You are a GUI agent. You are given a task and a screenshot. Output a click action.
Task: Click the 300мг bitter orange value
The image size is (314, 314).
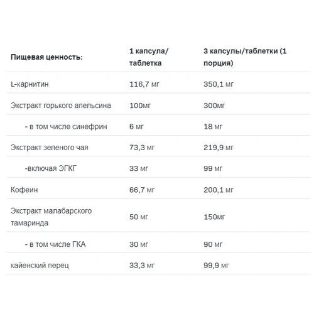[x=214, y=106]
